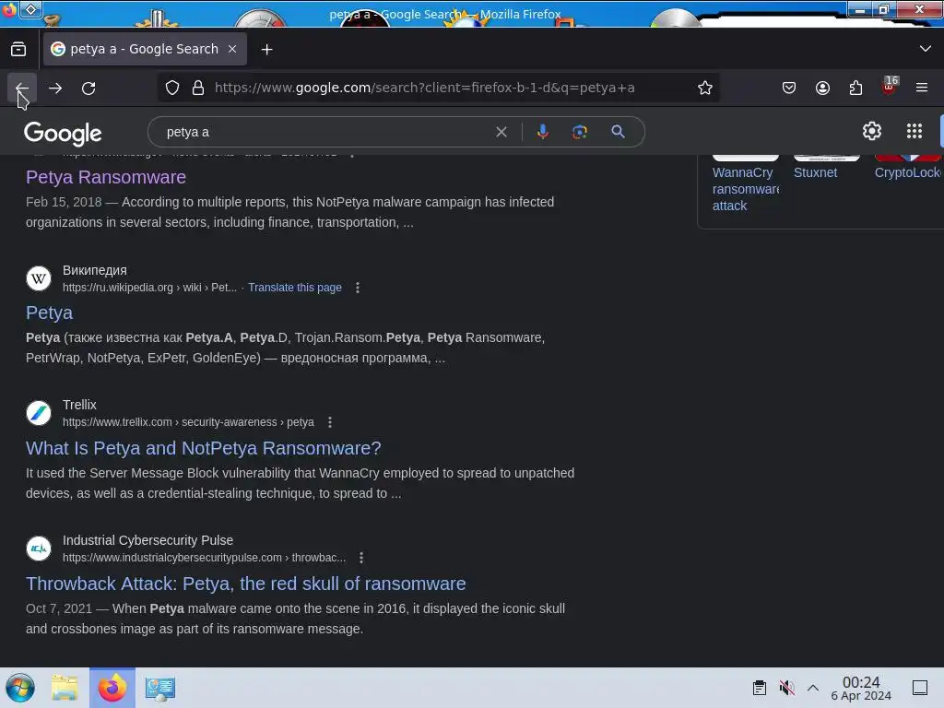
Task: Bookmark this page with the star icon
Action: tap(705, 88)
